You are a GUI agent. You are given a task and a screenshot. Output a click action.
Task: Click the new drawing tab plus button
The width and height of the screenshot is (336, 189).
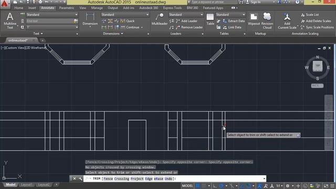[x=42, y=40]
